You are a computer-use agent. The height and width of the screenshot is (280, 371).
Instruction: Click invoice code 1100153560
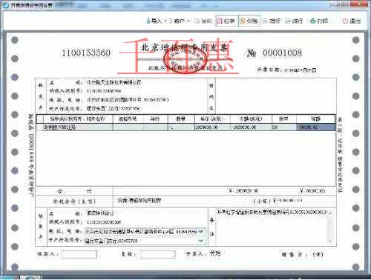(86, 53)
